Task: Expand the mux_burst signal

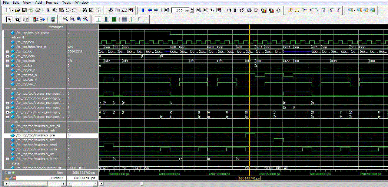Action: [7, 159]
